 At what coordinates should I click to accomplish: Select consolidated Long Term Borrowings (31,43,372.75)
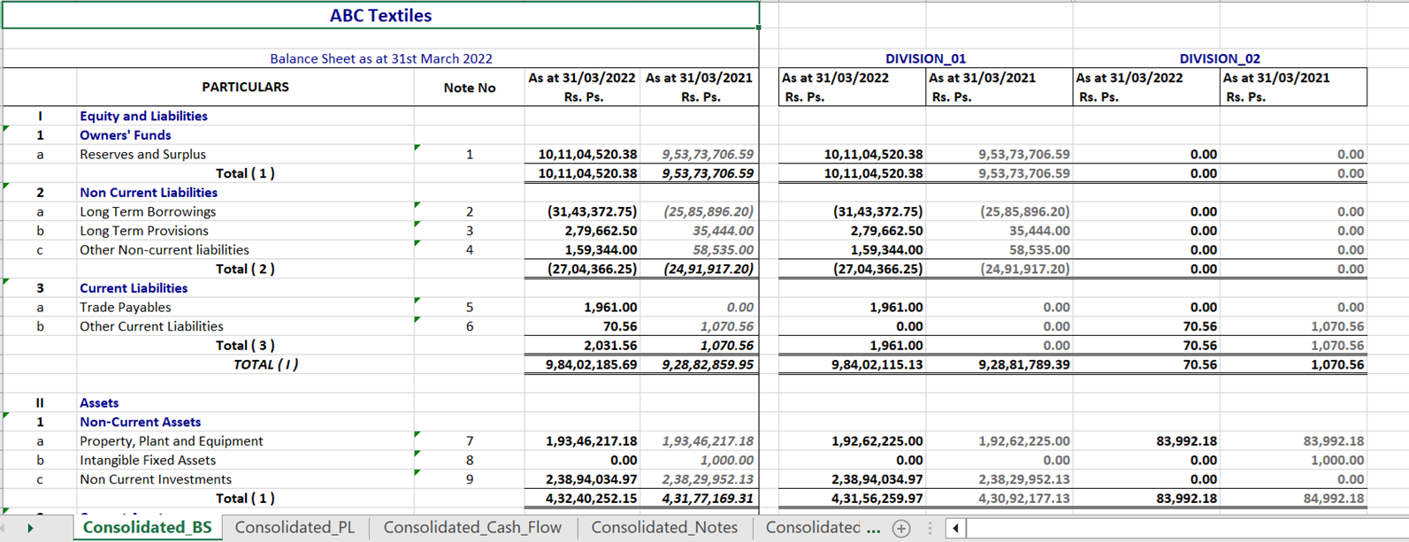click(x=592, y=211)
